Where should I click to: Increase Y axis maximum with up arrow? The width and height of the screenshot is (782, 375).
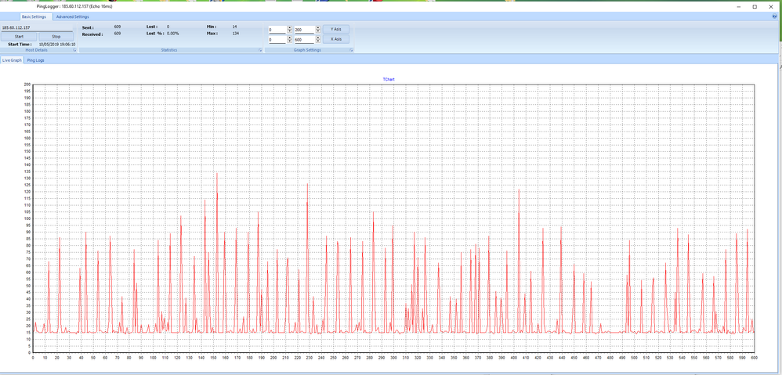(x=318, y=27)
